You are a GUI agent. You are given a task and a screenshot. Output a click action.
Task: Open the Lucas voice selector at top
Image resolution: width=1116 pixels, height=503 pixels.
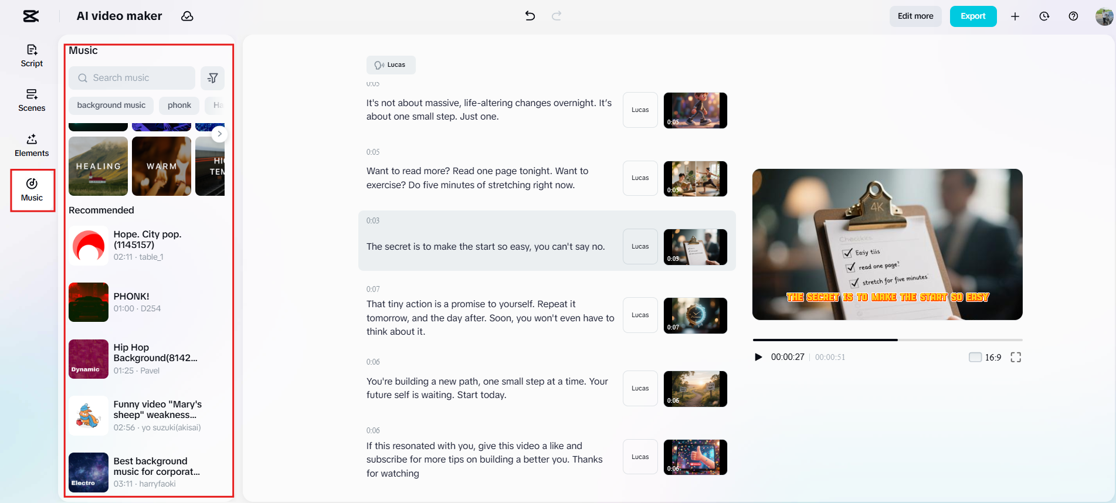[x=391, y=65]
